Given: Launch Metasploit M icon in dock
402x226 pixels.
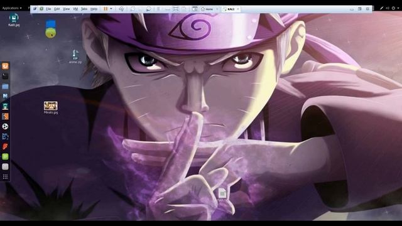Looking at the screenshot, I should (x=5, y=96).
